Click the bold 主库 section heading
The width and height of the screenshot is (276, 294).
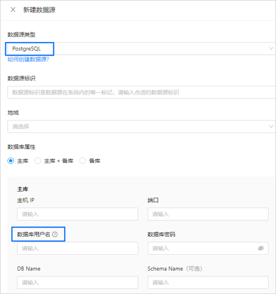23,189
